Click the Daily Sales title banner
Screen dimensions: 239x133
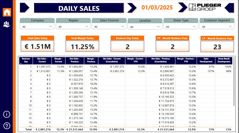click(79, 8)
